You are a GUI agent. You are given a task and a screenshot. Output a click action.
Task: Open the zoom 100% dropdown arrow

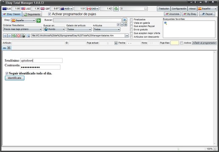[215, 149]
